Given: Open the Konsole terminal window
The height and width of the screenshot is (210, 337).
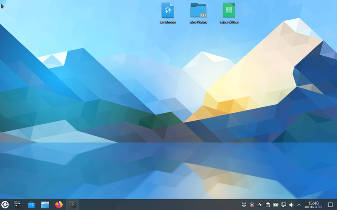Looking at the screenshot, I should coord(72,205).
